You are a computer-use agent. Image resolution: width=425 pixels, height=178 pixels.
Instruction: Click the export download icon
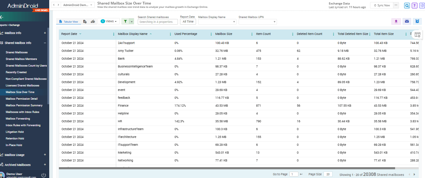point(396,21)
